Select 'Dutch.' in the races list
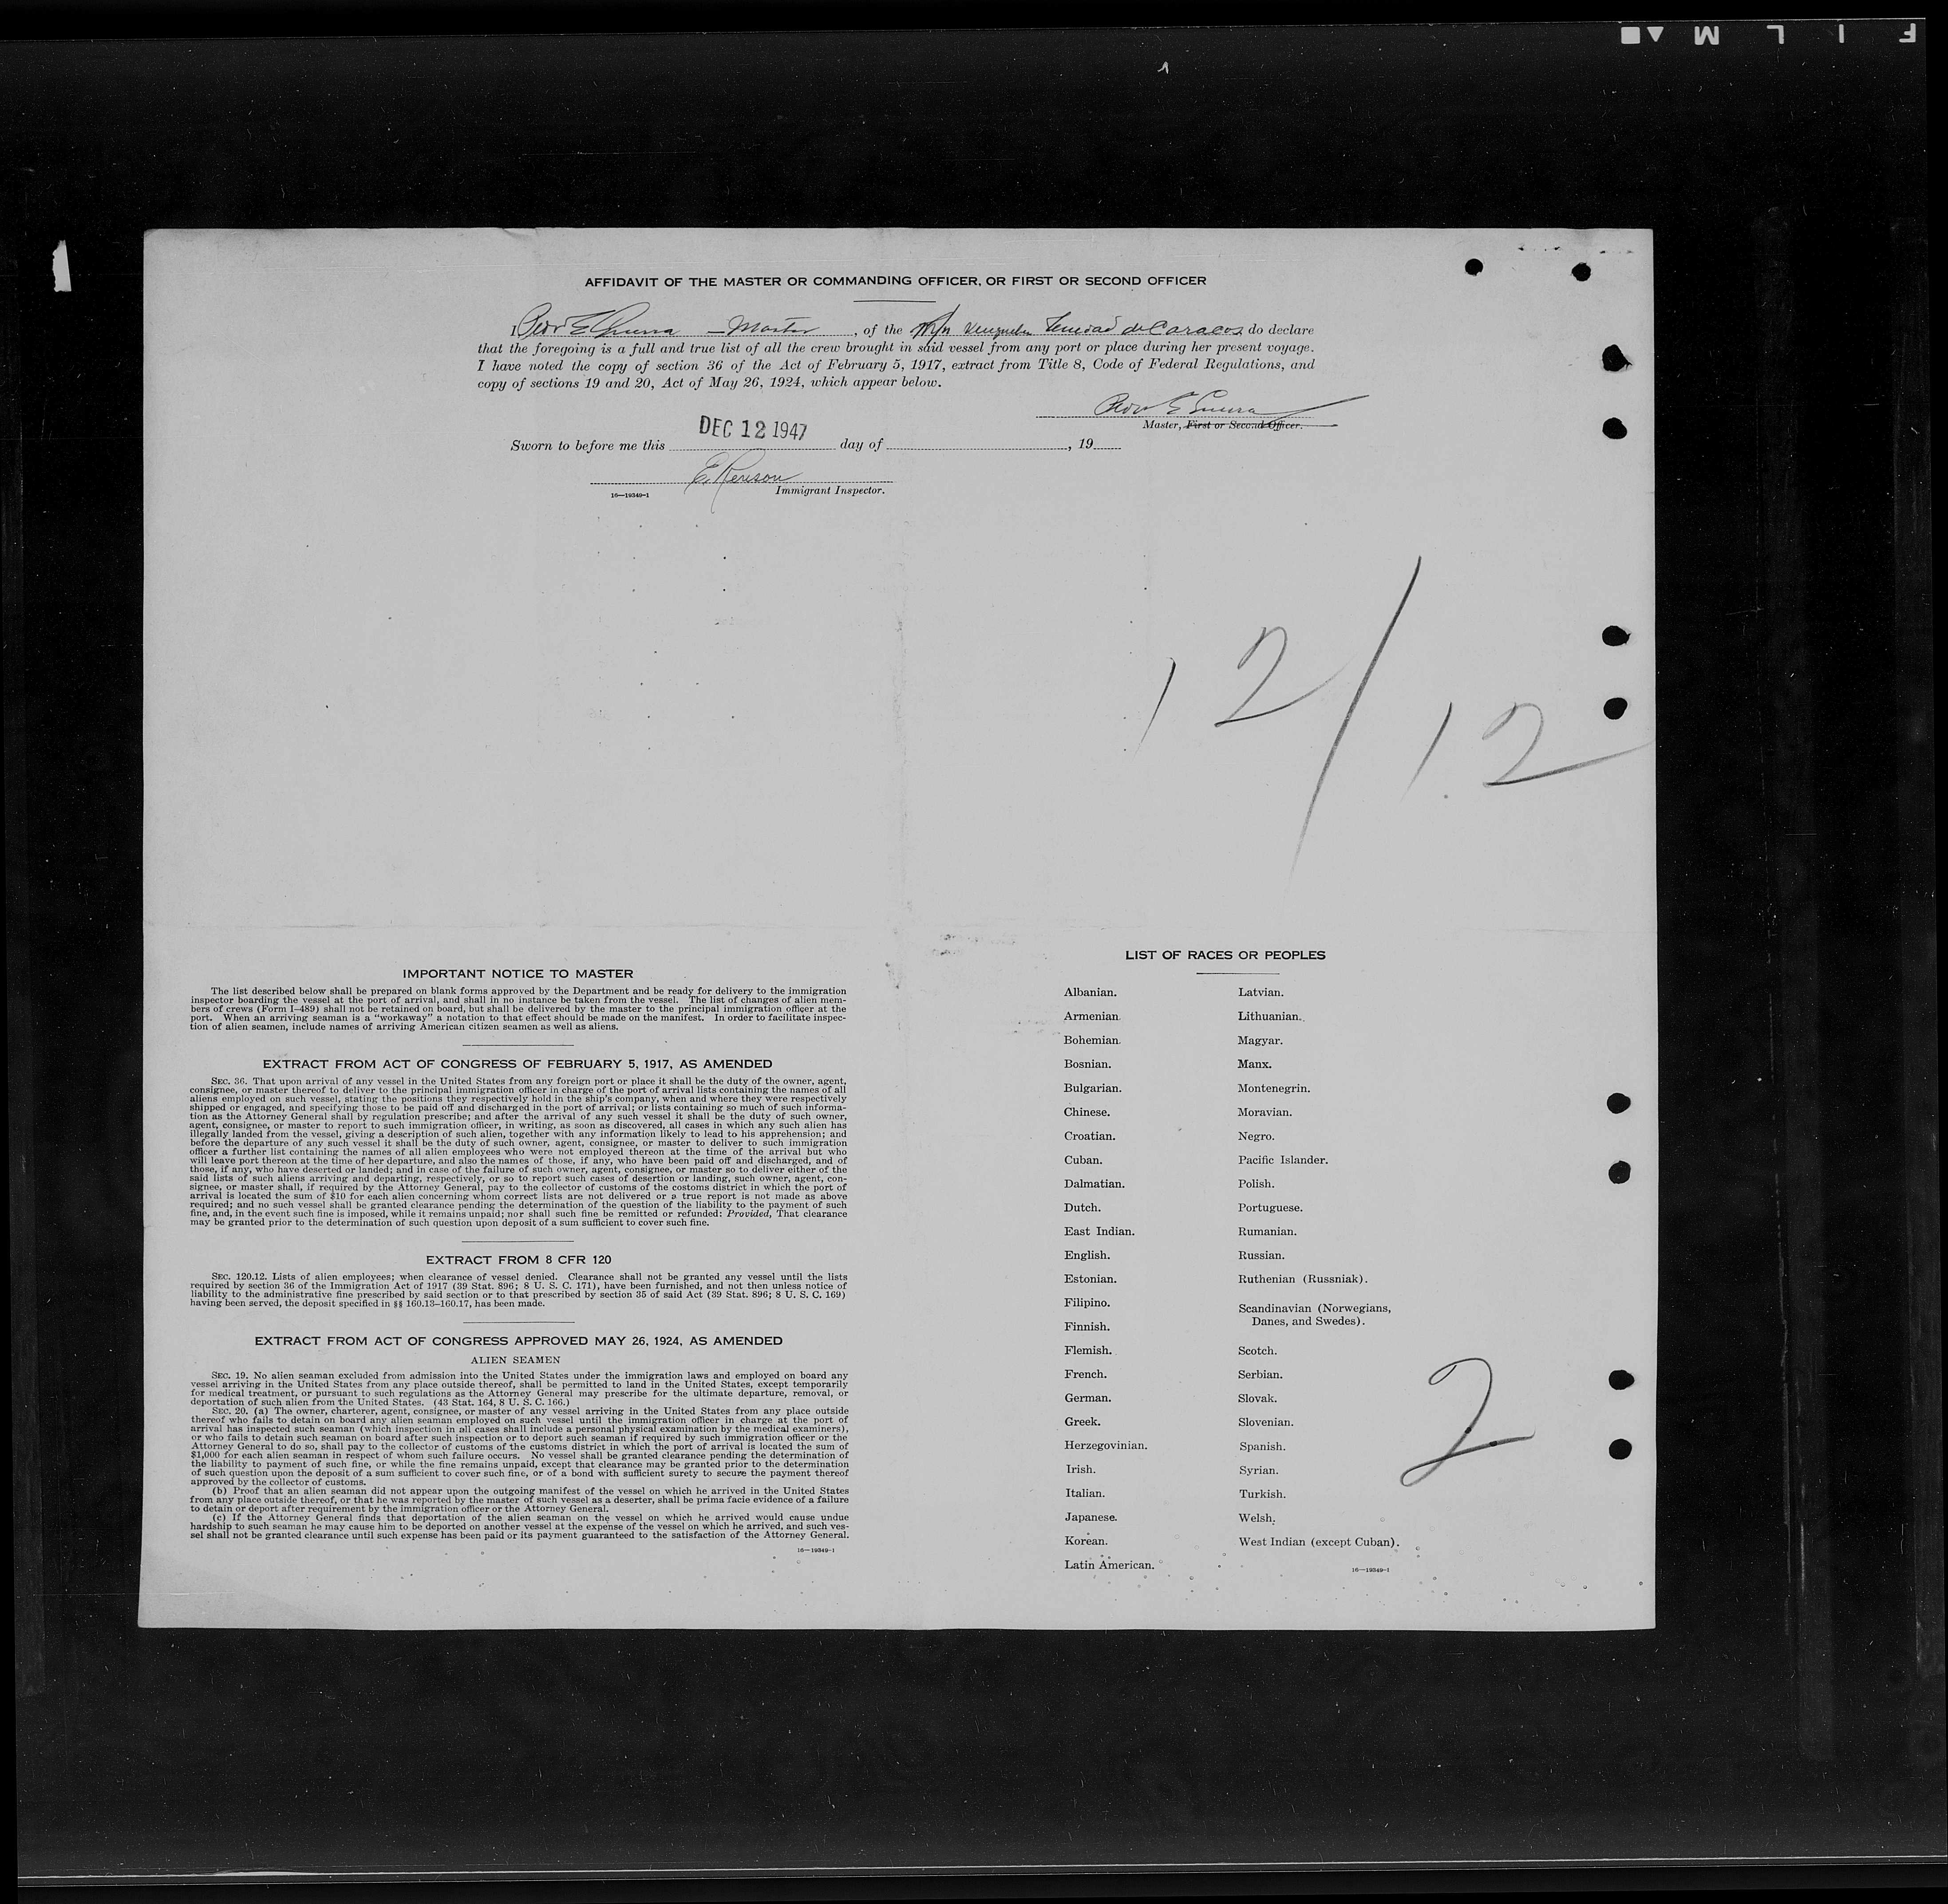The height and width of the screenshot is (1904, 1948). coord(1082,1208)
